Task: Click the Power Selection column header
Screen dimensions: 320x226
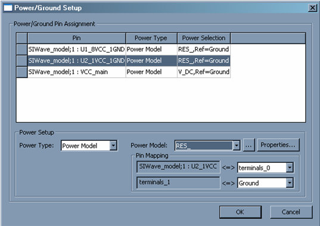Action: tap(204, 38)
